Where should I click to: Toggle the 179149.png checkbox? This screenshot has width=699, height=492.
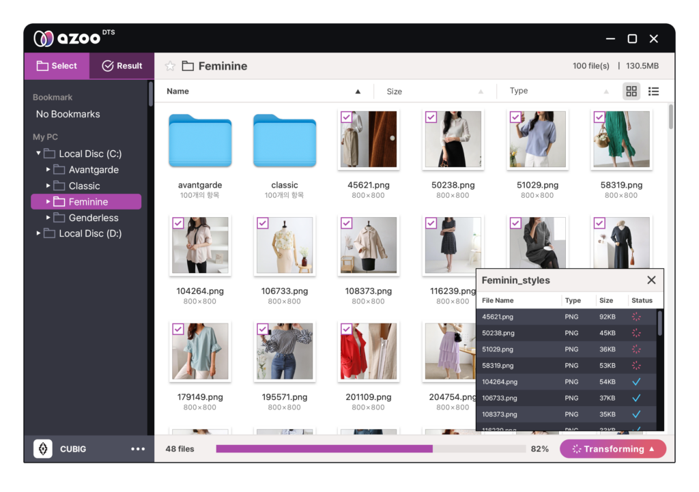point(178,329)
